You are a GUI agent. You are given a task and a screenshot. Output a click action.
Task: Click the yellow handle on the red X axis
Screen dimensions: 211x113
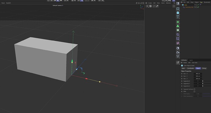tap(100, 82)
